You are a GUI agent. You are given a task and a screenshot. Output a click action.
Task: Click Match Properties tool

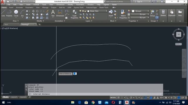tap(123, 14)
